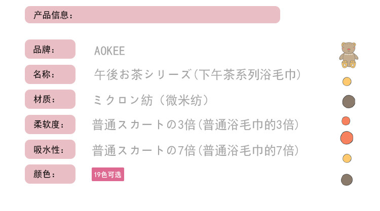
Task: Select the yellow dot just below the bear
Action: 347,81
